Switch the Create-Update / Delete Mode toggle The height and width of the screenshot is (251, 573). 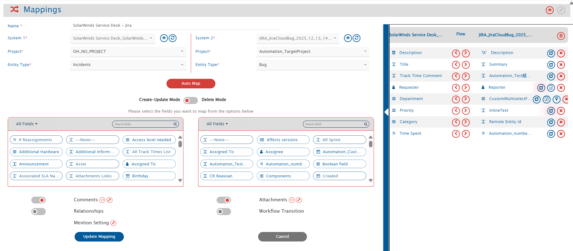click(x=190, y=100)
